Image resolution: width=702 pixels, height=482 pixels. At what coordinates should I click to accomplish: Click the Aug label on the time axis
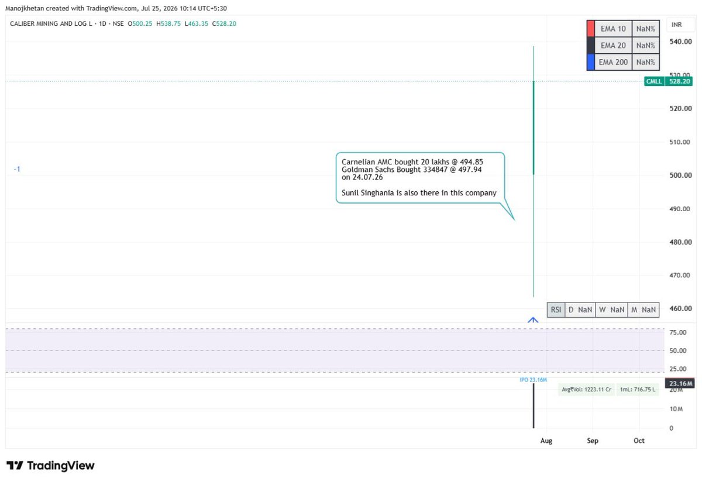[x=546, y=440]
